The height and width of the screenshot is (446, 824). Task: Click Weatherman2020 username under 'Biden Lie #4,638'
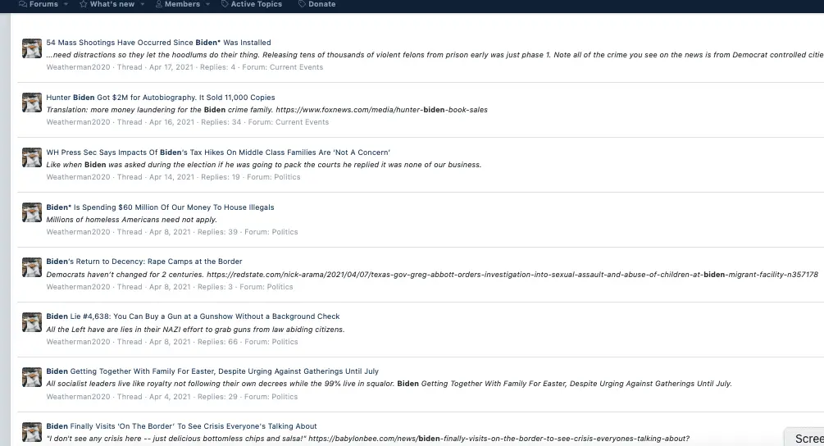click(79, 342)
